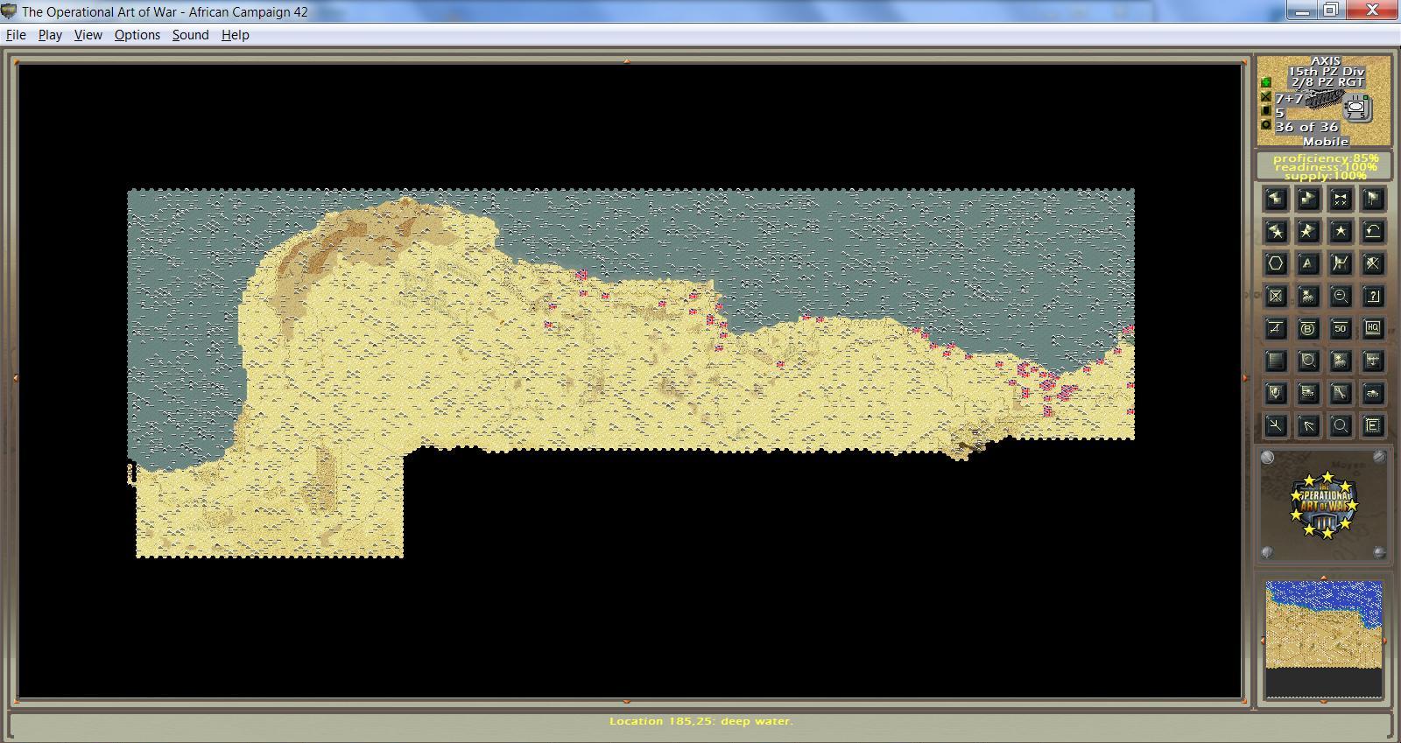The image size is (1401, 743).
Task: Click the "15th PZ Div" unit name
Action: 1326,72
